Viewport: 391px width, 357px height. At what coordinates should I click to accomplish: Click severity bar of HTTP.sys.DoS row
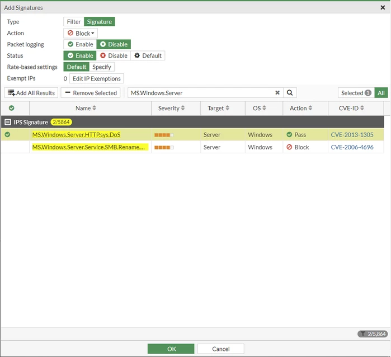(x=164, y=135)
